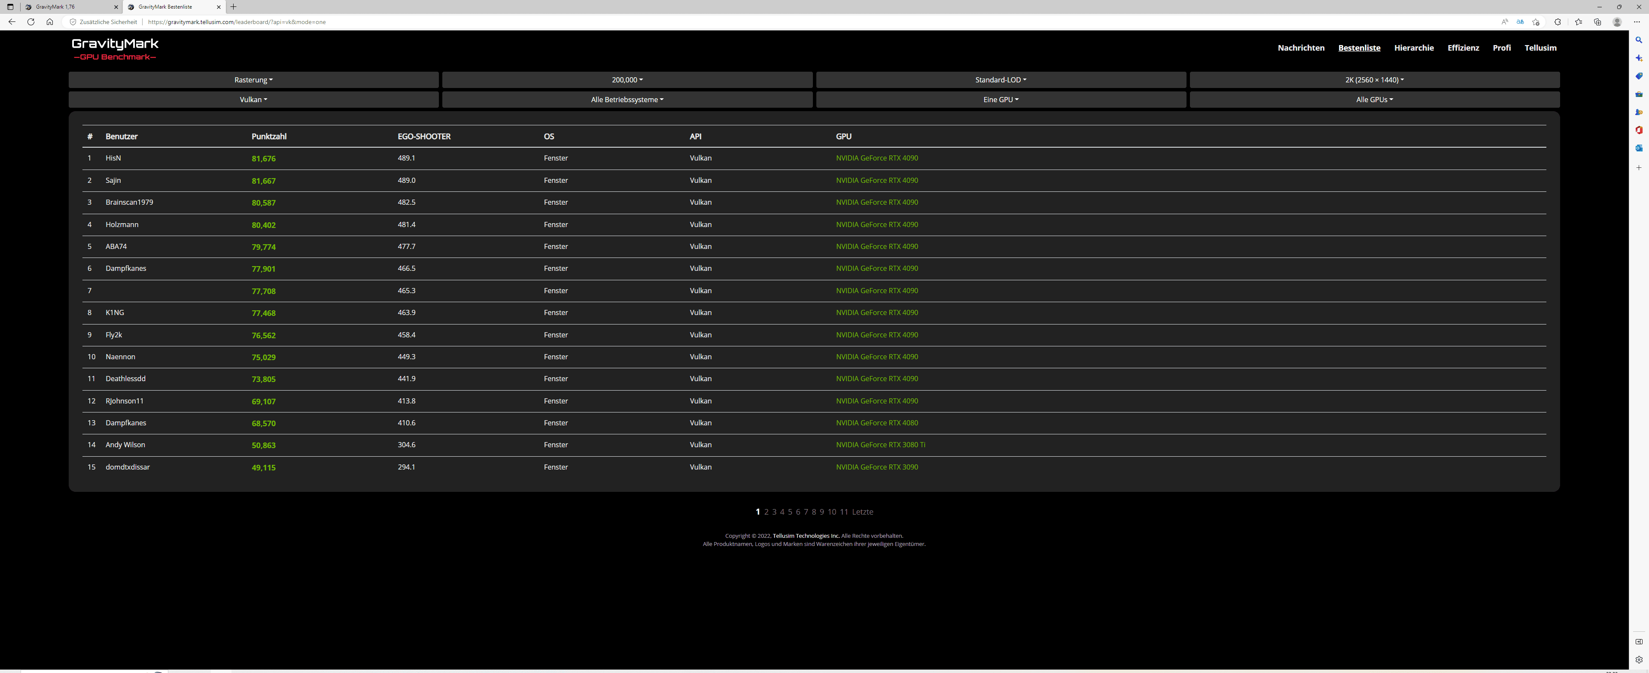Click the read aloud icon
Image resolution: width=1649 pixels, height=673 pixels.
[x=1504, y=22]
